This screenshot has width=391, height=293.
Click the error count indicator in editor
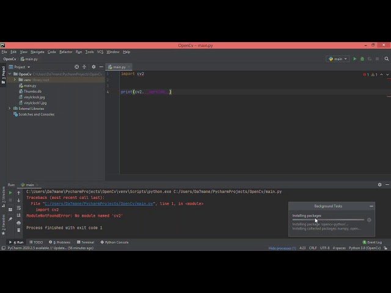coord(366,74)
